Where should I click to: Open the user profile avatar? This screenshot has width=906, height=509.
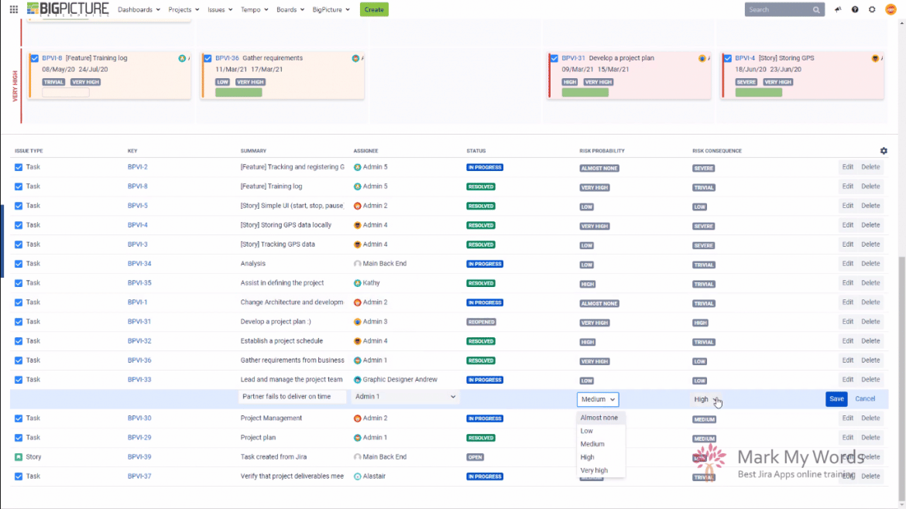click(891, 10)
